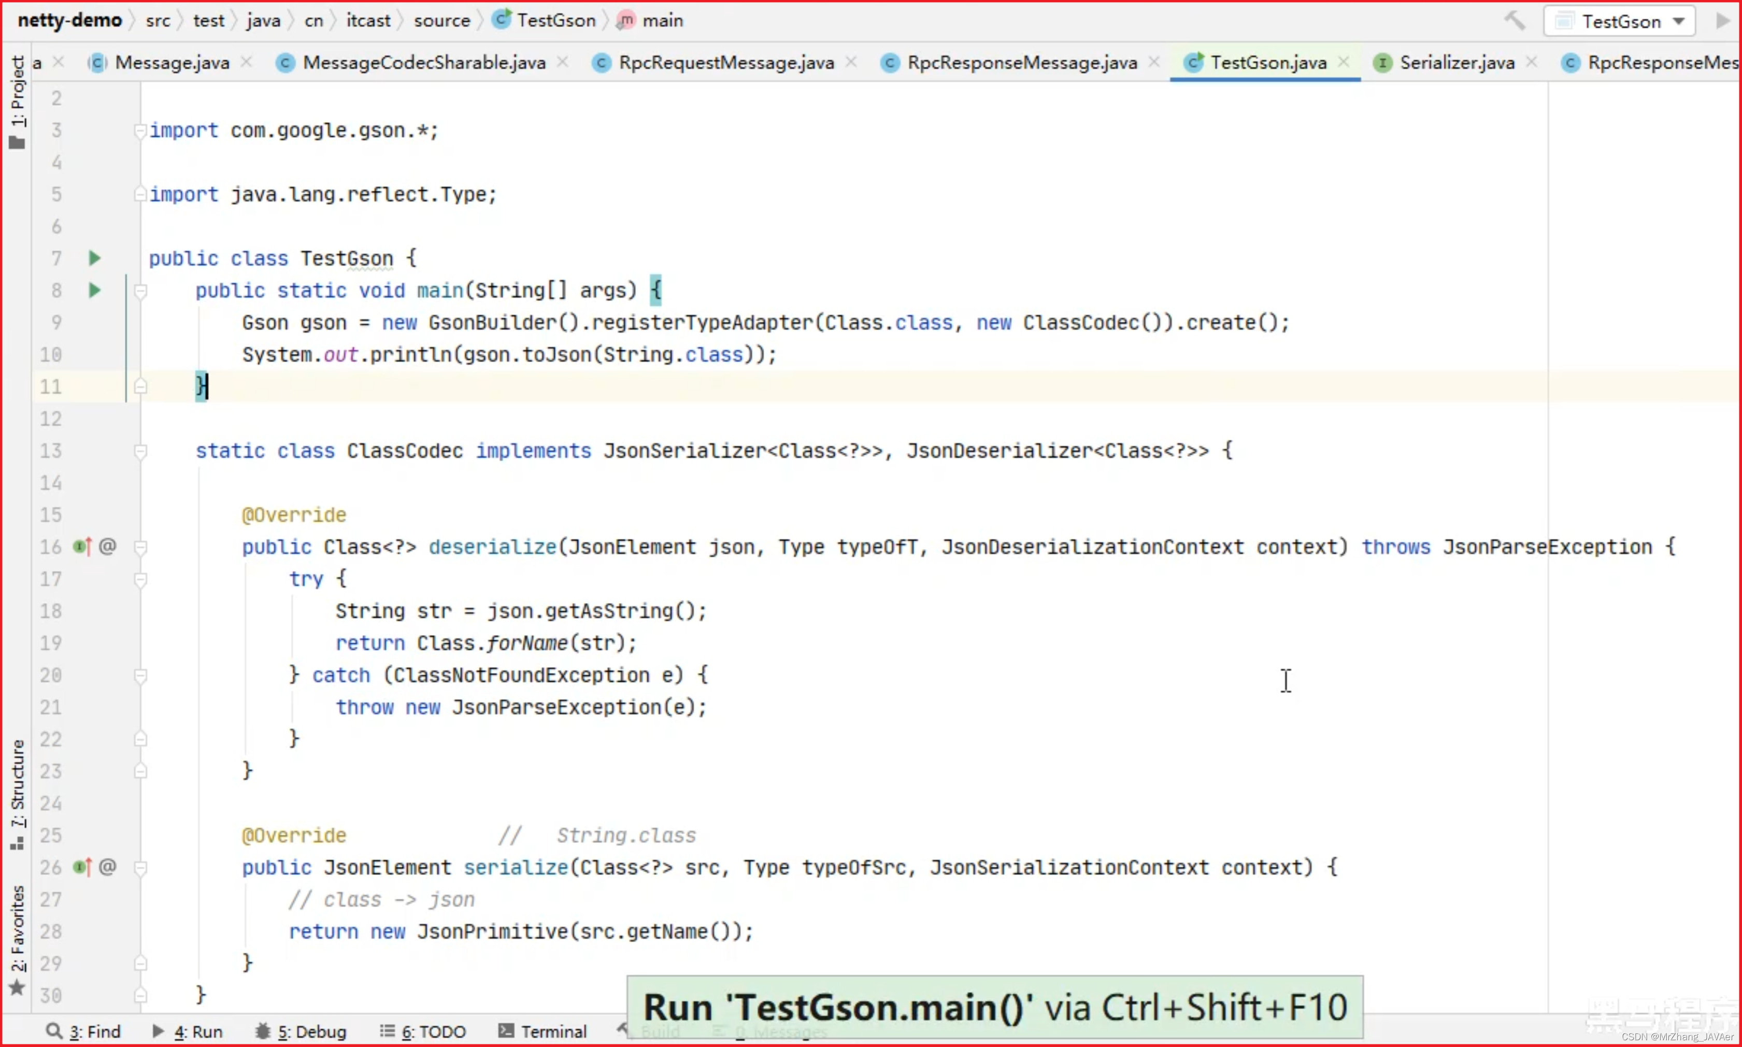Image resolution: width=1742 pixels, height=1047 pixels.
Task: Switch to the MessageCodecSharable.java tab
Action: coord(423,63)
